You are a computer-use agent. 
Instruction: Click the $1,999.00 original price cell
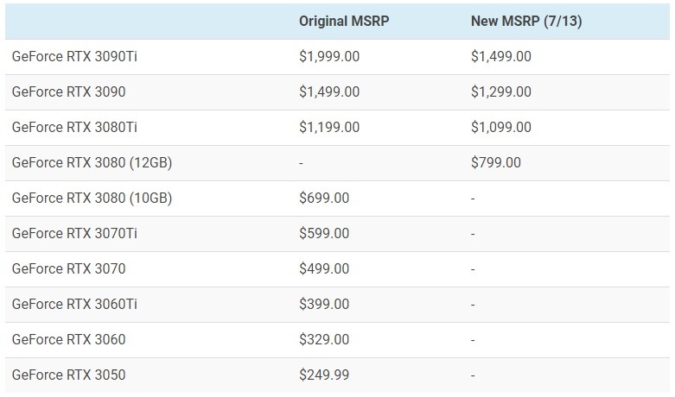329,56
